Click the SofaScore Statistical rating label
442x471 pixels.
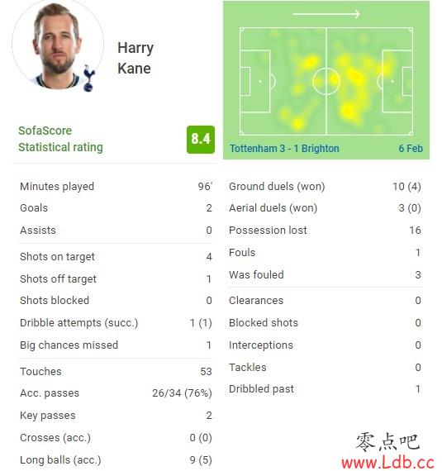(x=60, y=139)
